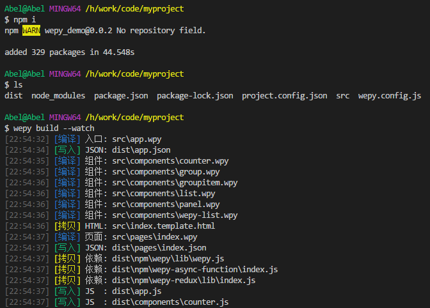Click the dist\components\counter.js path
The width and height of the screenshot is (430, 308).
[170, 302]
